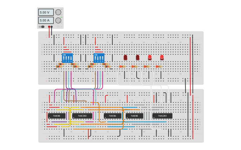The height and width of the screenshot is (150, 241).
Task: Flip switch 4 on the right DIP switch
Action: coord(103,58)
